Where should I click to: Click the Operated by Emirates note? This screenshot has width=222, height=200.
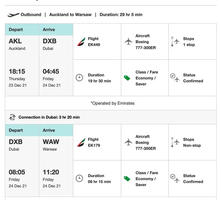(112, 103)
